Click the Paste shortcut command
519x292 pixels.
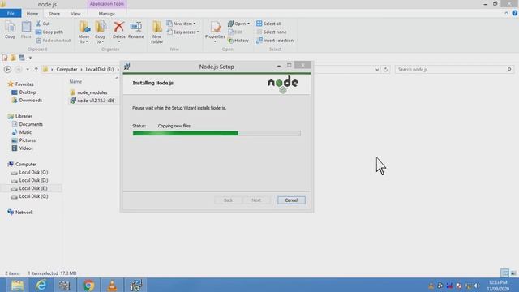[53, 41]
